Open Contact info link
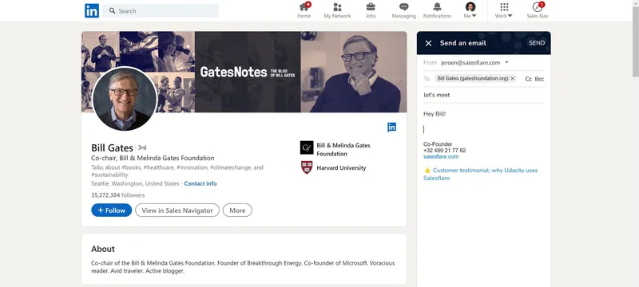639x287 pixels. click(x=200, y=183)
